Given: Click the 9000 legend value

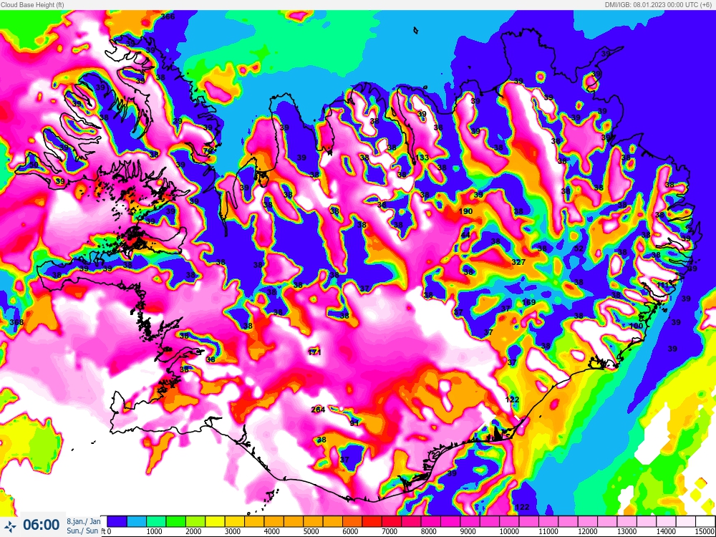Looking at the screenshot, I should click(x=468, y=531).
